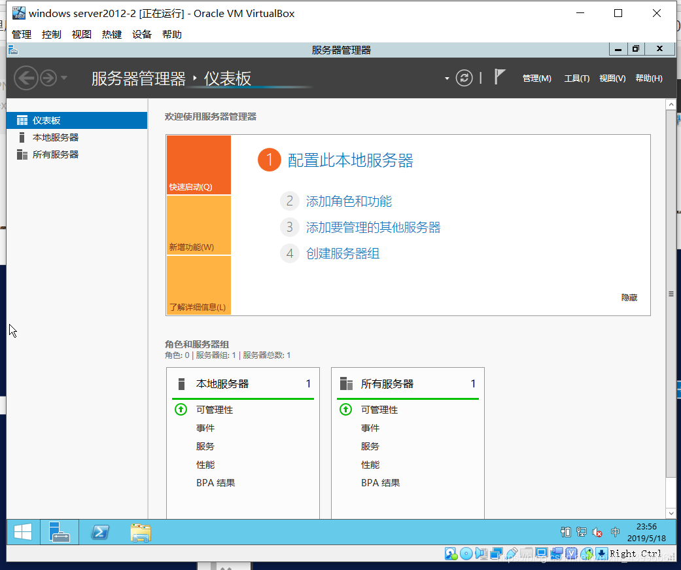Select 本地服务器 in the sidebar
Image resolution: width=681 pixels, height=570 pixels.
tap(77, 137)
